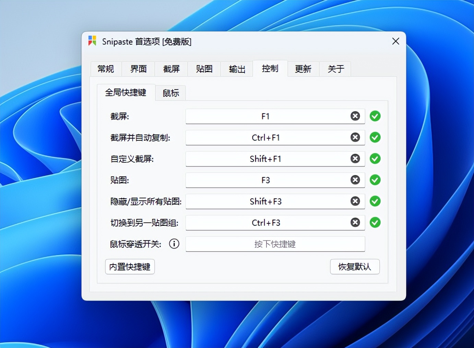The image size is (474, 348).
Task: Open the 鼠标 sub-tab
Action: (170, 93)
